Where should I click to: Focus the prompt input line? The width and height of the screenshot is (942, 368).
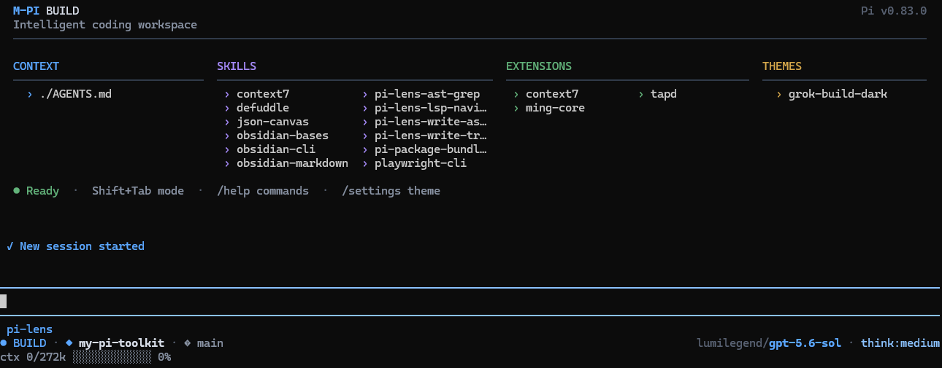tap(471, 301)
